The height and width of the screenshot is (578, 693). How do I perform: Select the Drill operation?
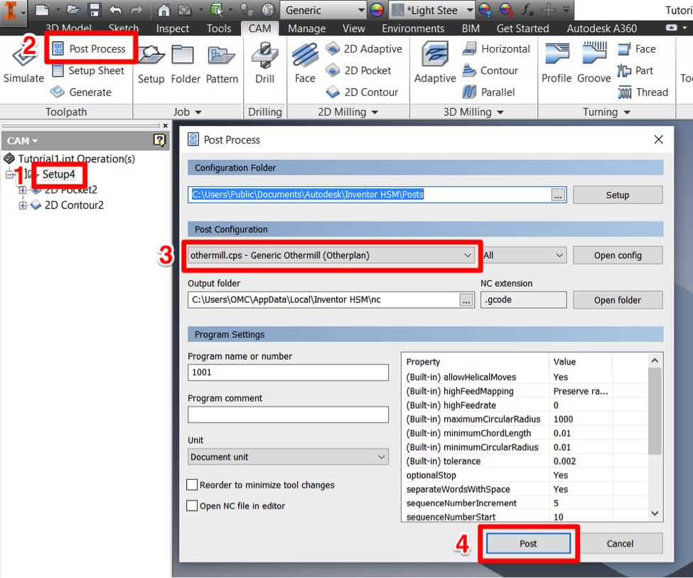264,63
